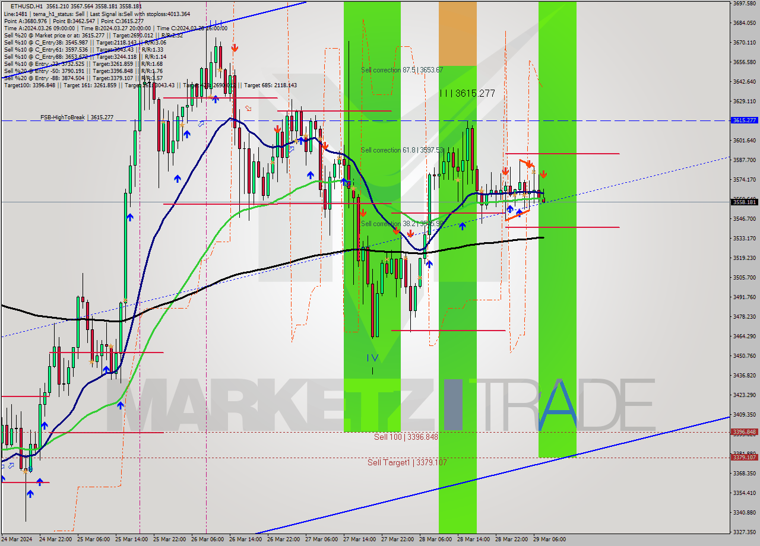
Task: Click the 'I I I 3615.277' wave label
Action: click(x=467, y=93)
